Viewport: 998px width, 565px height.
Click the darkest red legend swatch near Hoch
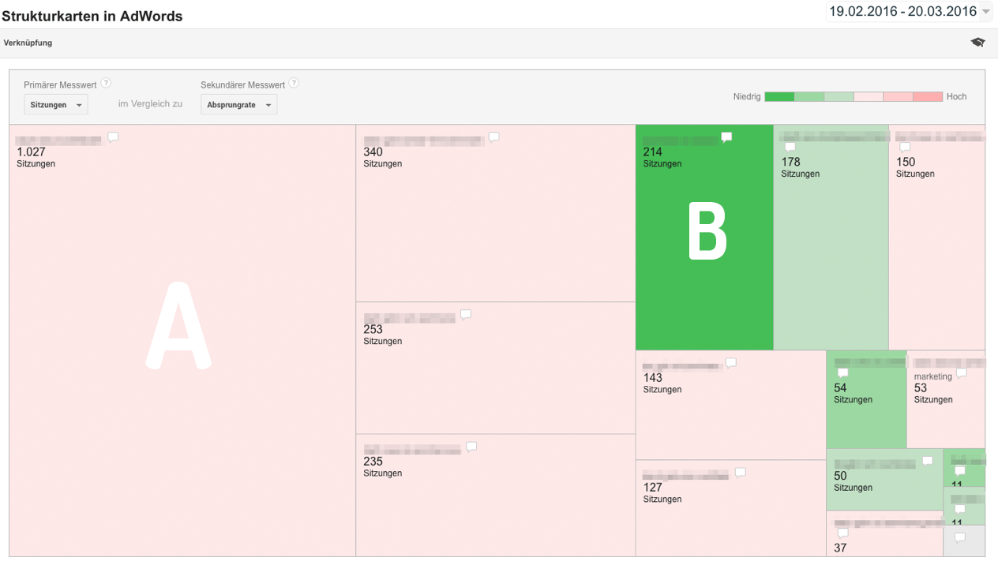coord(927,96)
